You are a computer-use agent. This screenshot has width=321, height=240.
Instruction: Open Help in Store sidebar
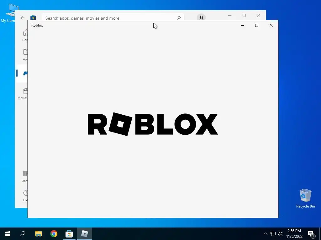tap(25, 196)
